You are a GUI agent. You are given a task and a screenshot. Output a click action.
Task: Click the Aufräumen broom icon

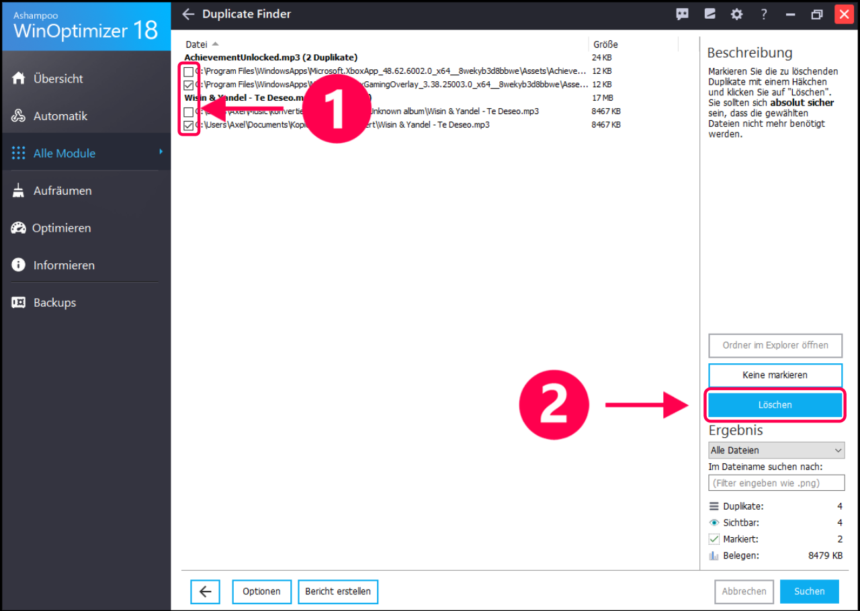(19, 191)
